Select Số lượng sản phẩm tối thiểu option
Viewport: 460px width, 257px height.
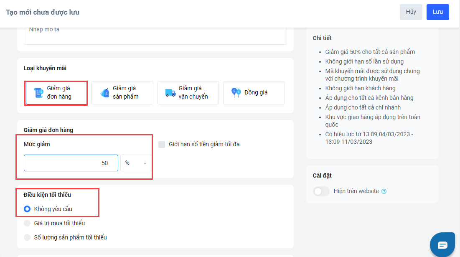click(x=28, y=237)
